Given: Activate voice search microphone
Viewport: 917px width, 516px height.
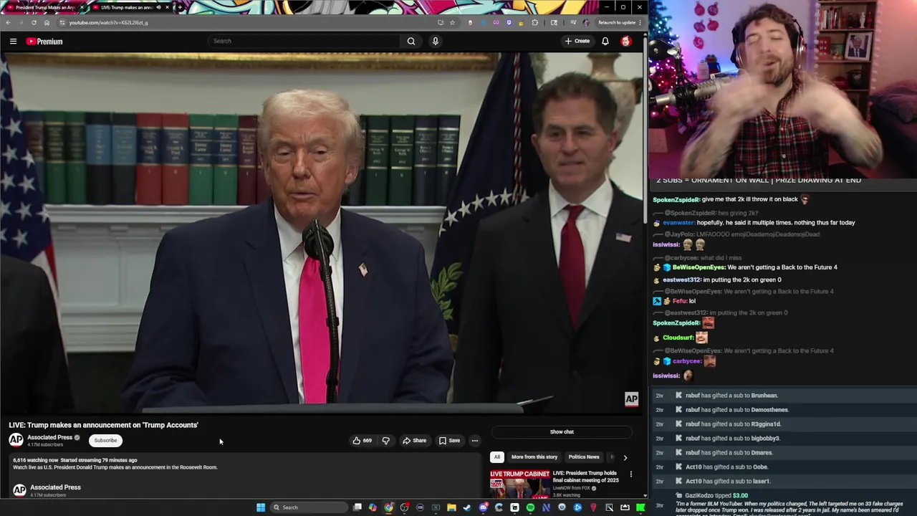Looking at the screenshot, I should (x=435, y=41).
